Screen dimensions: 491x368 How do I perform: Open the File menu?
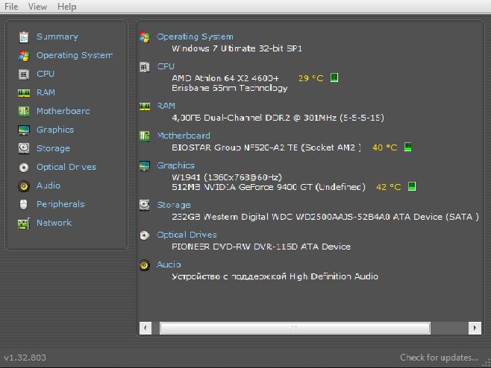[11, 7]
